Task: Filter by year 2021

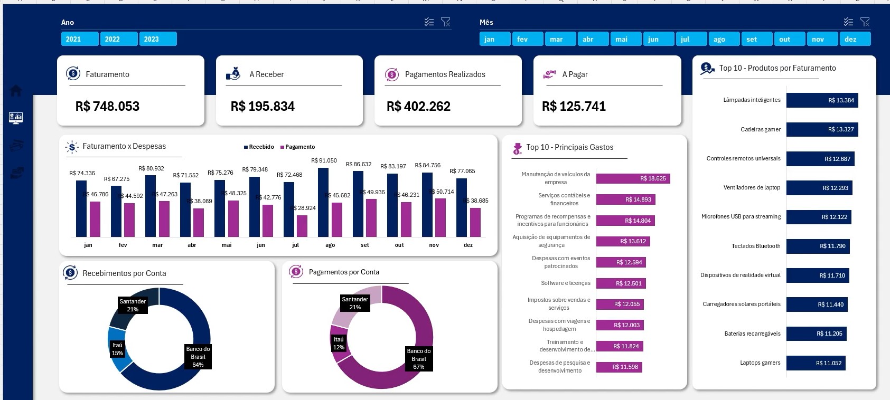Action: (80, 39)
